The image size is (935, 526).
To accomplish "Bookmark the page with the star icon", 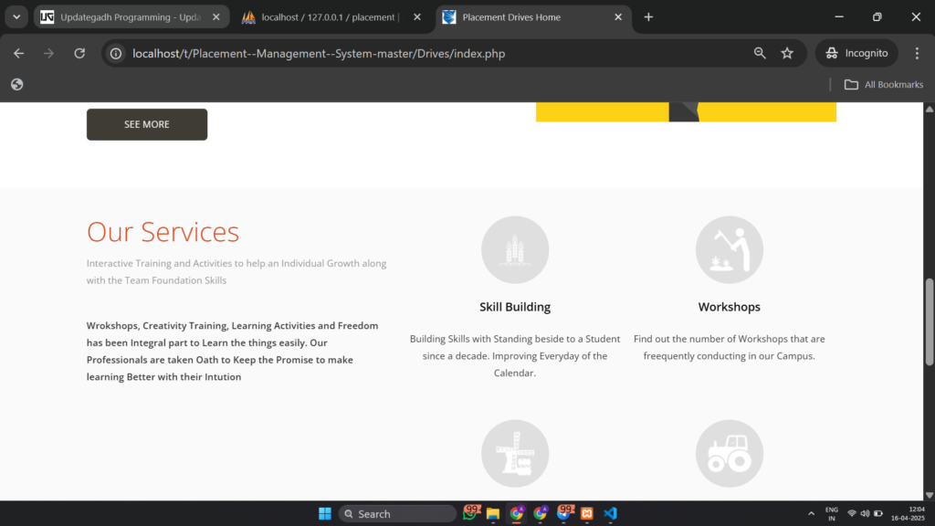I will point(787,53).
